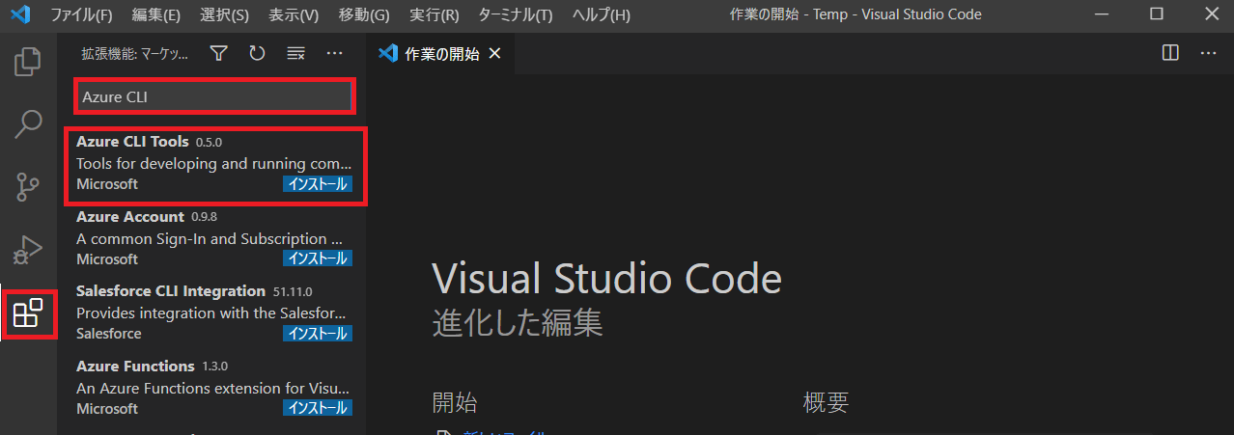Select Azure Functions extension title
The width and height of the screenshot is (1234, 435).
[x=135, y=367]
